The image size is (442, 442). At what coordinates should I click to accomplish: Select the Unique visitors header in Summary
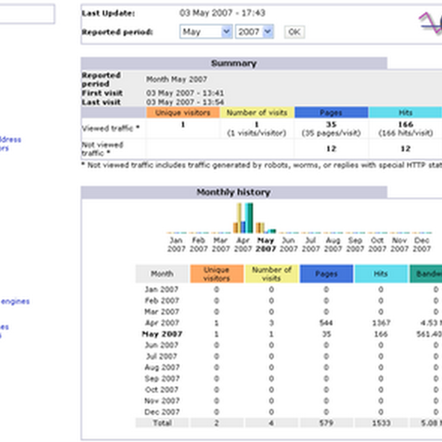(183, 113)
